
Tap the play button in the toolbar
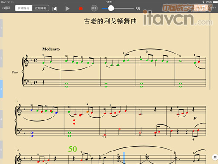(x=68, y=9)
